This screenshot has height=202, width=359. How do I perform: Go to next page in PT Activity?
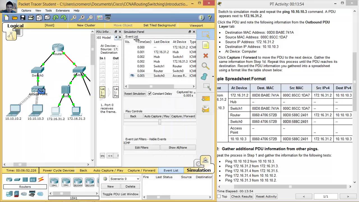(348, 196)
